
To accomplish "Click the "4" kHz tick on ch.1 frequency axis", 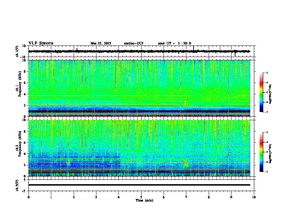I will coord(25,94).
